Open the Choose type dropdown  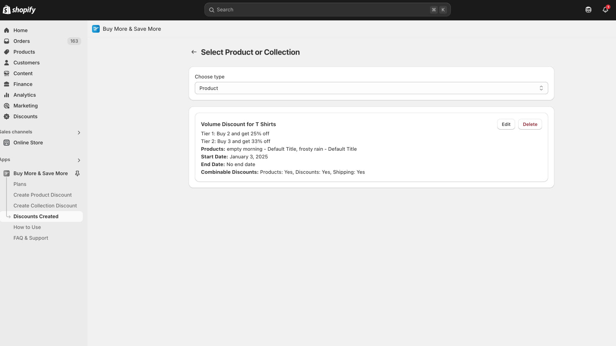[x=372, y=88]
